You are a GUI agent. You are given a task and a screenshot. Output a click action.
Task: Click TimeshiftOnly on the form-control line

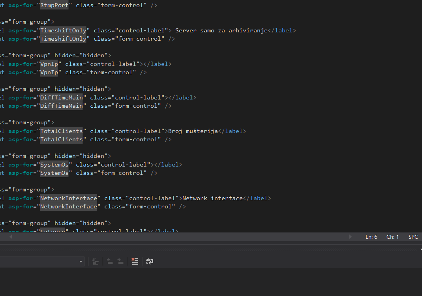(63, 39)
